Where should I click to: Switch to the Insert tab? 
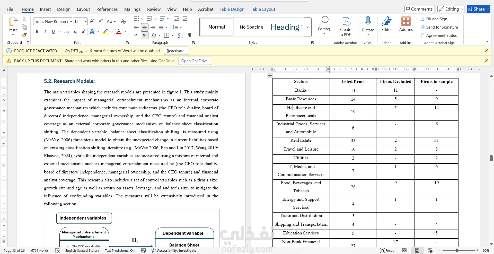click(45, 9)
